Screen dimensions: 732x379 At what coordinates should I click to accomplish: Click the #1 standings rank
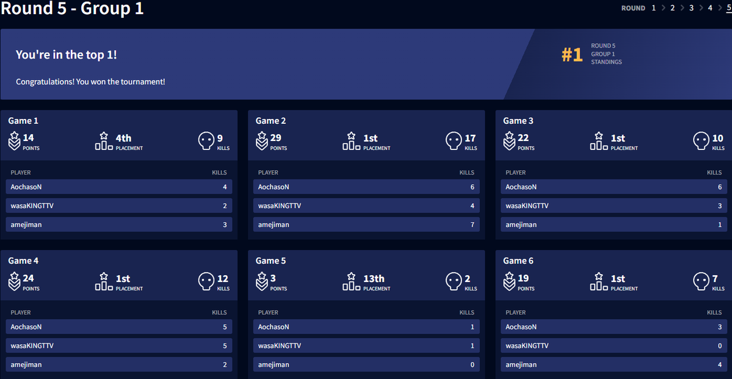tap(572, 54)
